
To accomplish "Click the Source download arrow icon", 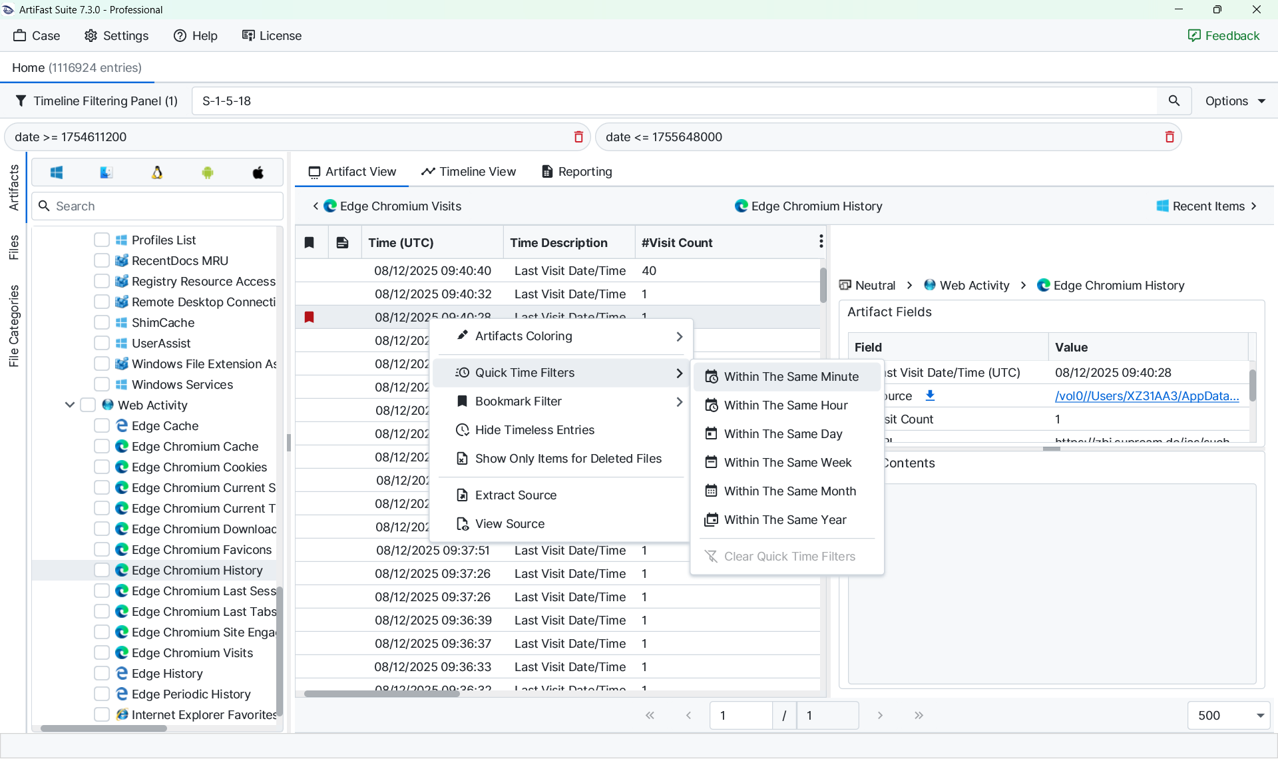I will pyautogui.click(x=930, y=395).
